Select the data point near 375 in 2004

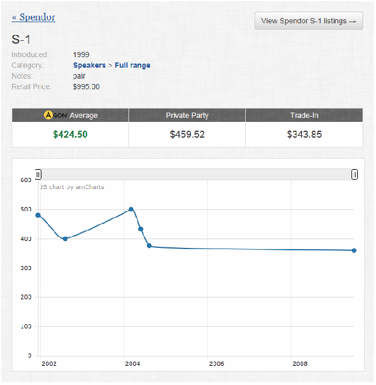pos(149,246)
